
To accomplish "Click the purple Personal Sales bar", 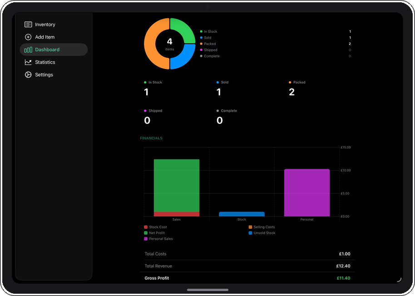I will click(x=307, y=192).
